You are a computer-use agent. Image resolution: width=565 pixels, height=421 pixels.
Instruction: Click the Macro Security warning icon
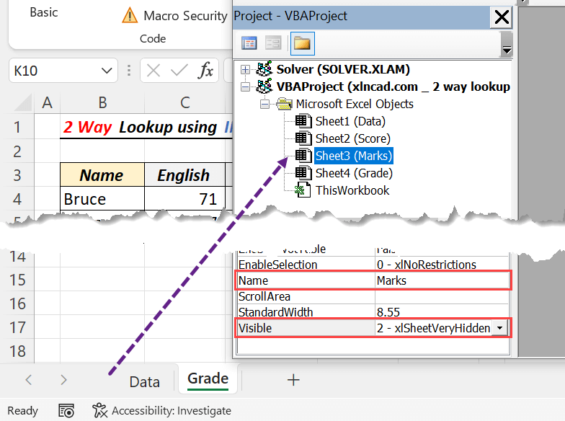[x=130, y=16]
